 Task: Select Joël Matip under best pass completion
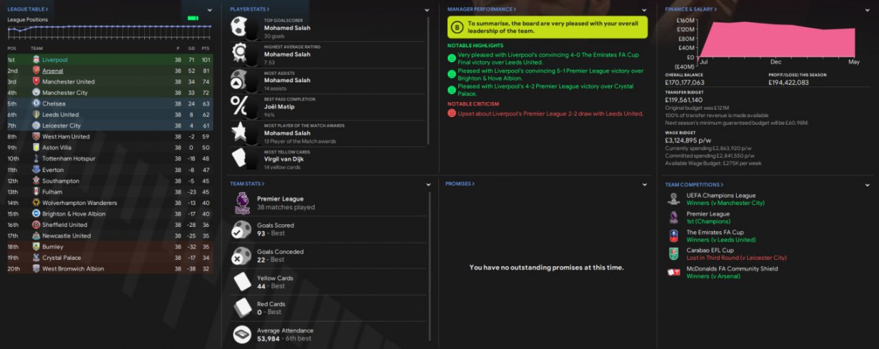279,107
